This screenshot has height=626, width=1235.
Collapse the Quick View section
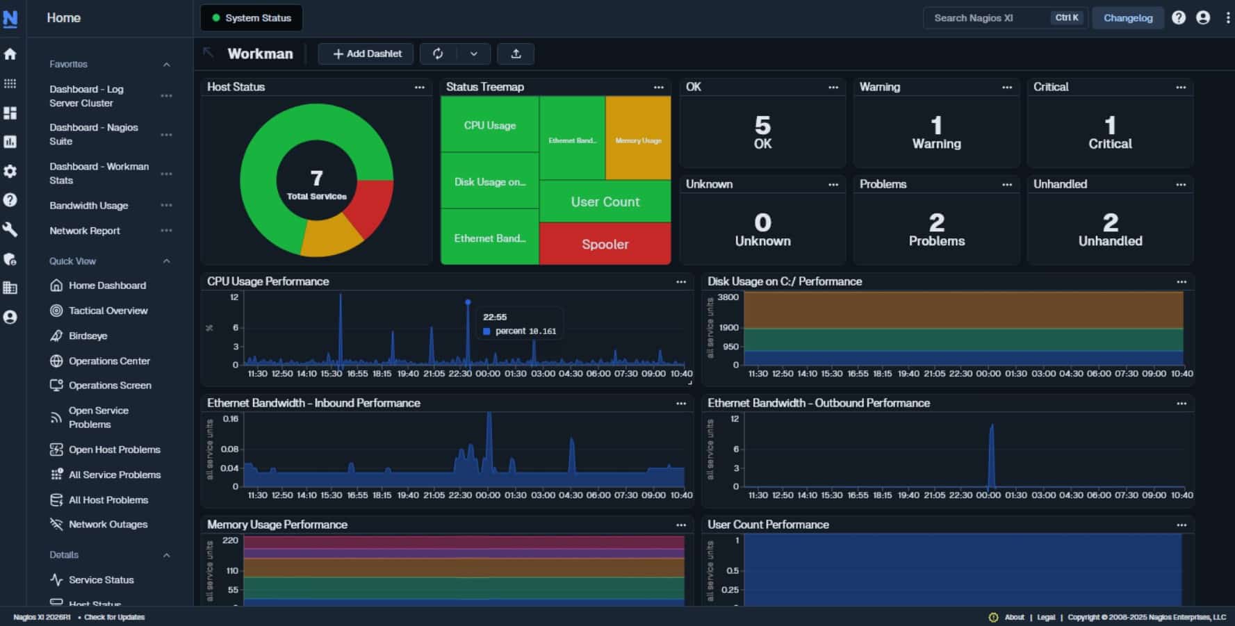[166, 261]
